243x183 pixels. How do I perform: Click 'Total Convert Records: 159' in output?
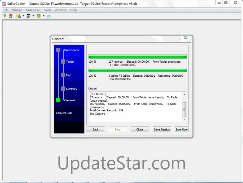[107, 110]
